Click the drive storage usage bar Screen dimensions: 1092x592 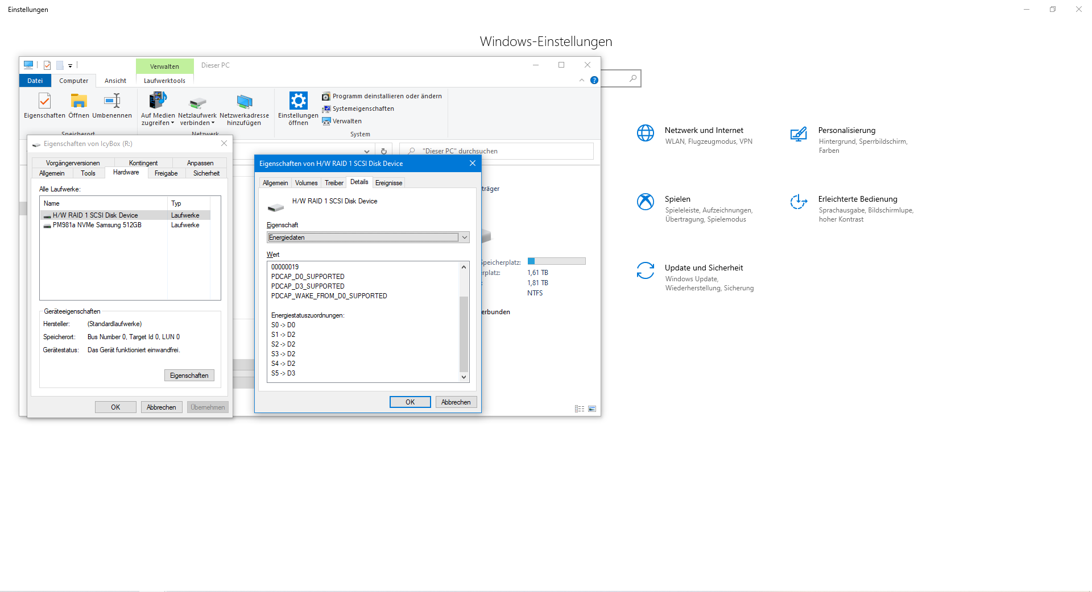point(557,261)
